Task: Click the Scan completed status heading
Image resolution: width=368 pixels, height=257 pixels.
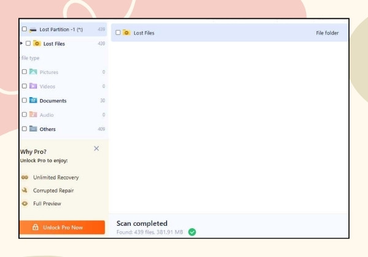Action: (x=142, y=223)
